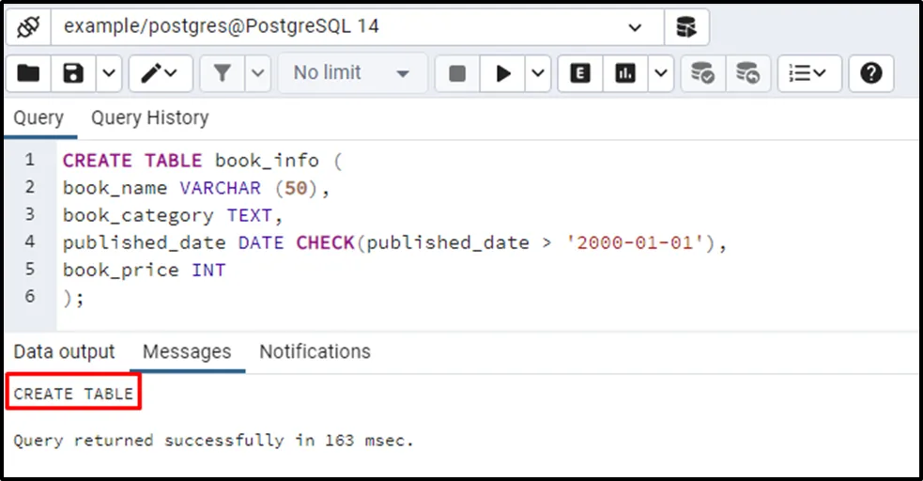Click the connection status icon
The image size is (923, 481).
(27, 26)
